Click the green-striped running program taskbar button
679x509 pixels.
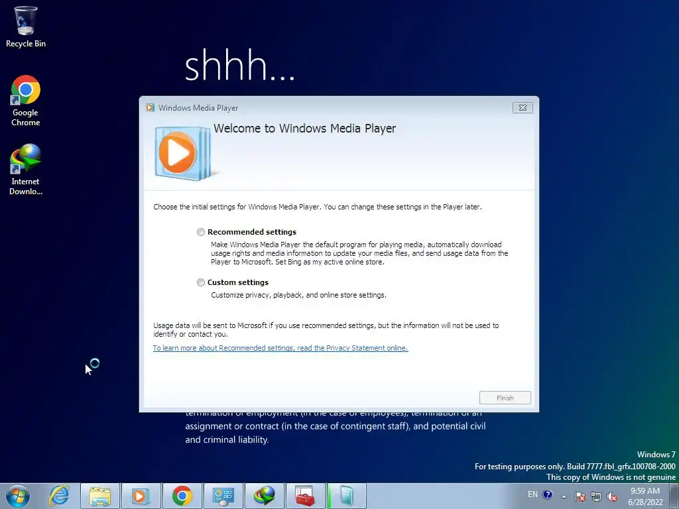tap(346, 496)
